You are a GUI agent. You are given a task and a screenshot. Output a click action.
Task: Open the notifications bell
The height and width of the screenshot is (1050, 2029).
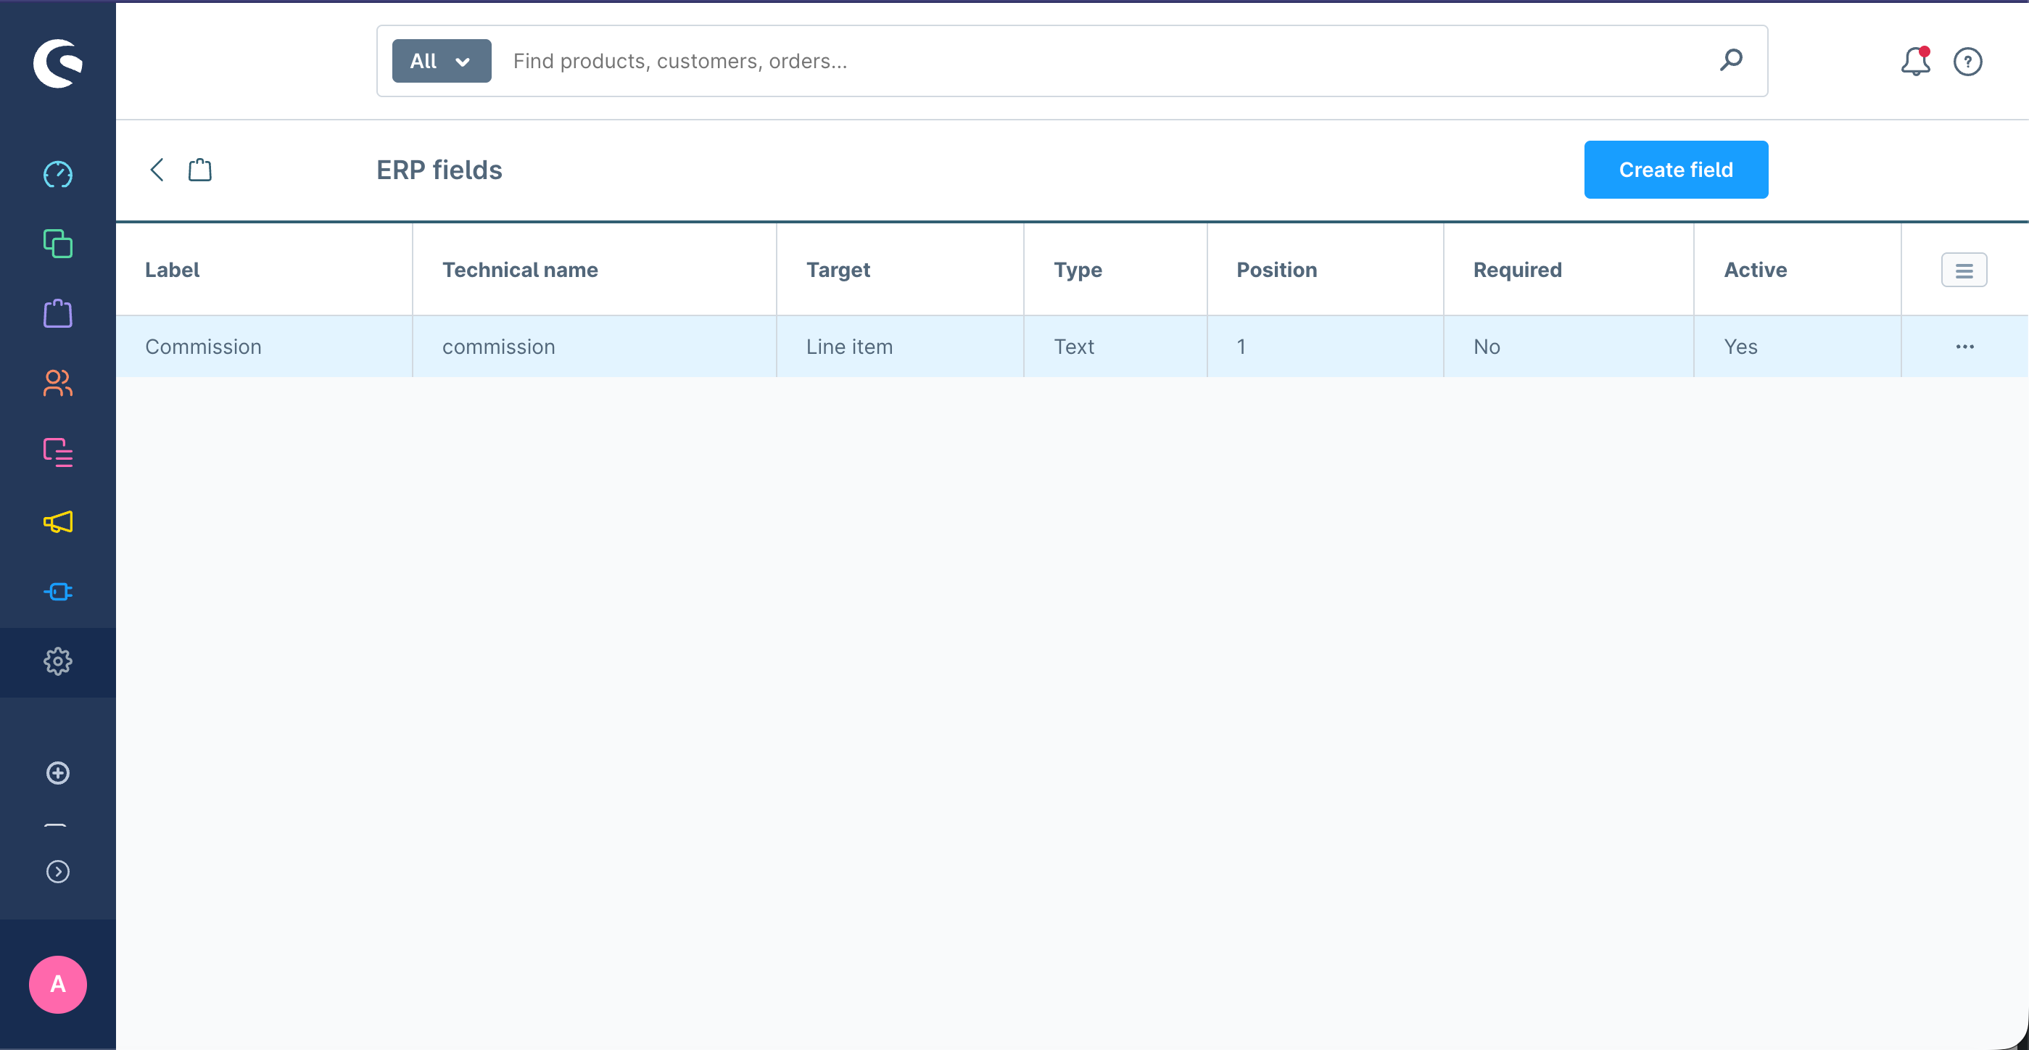(1916, 61)
